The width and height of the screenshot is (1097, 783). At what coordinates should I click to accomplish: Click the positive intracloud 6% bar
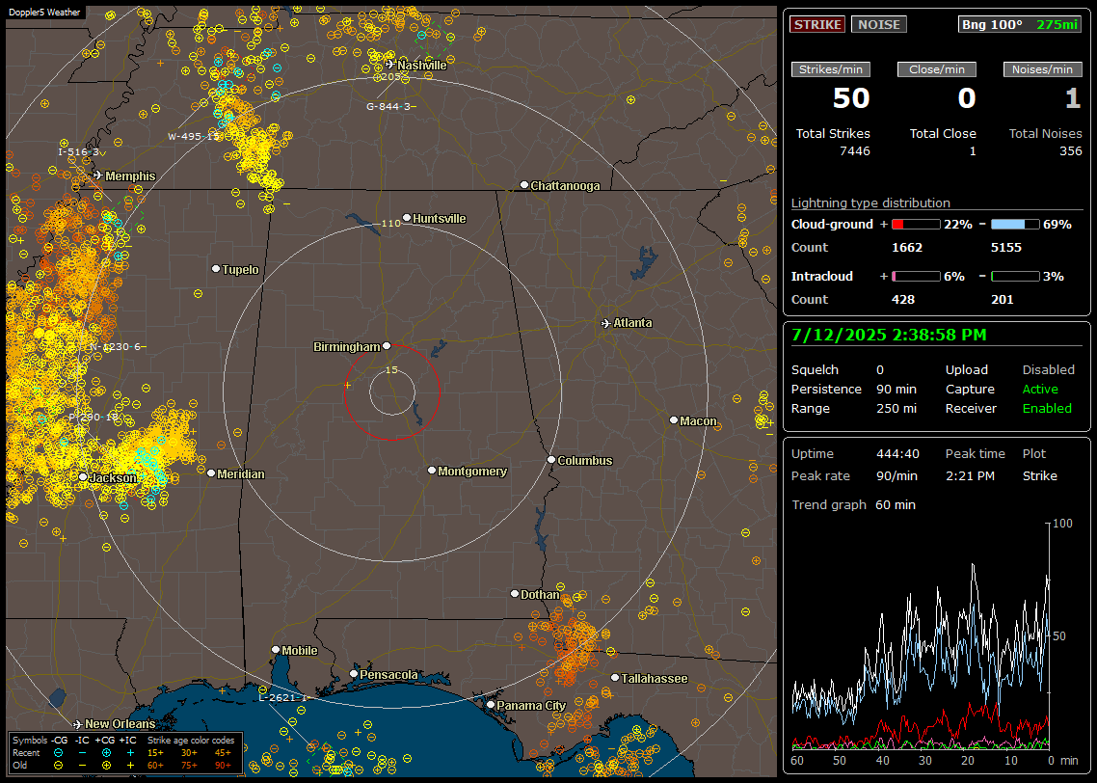[x=916, y=277]
